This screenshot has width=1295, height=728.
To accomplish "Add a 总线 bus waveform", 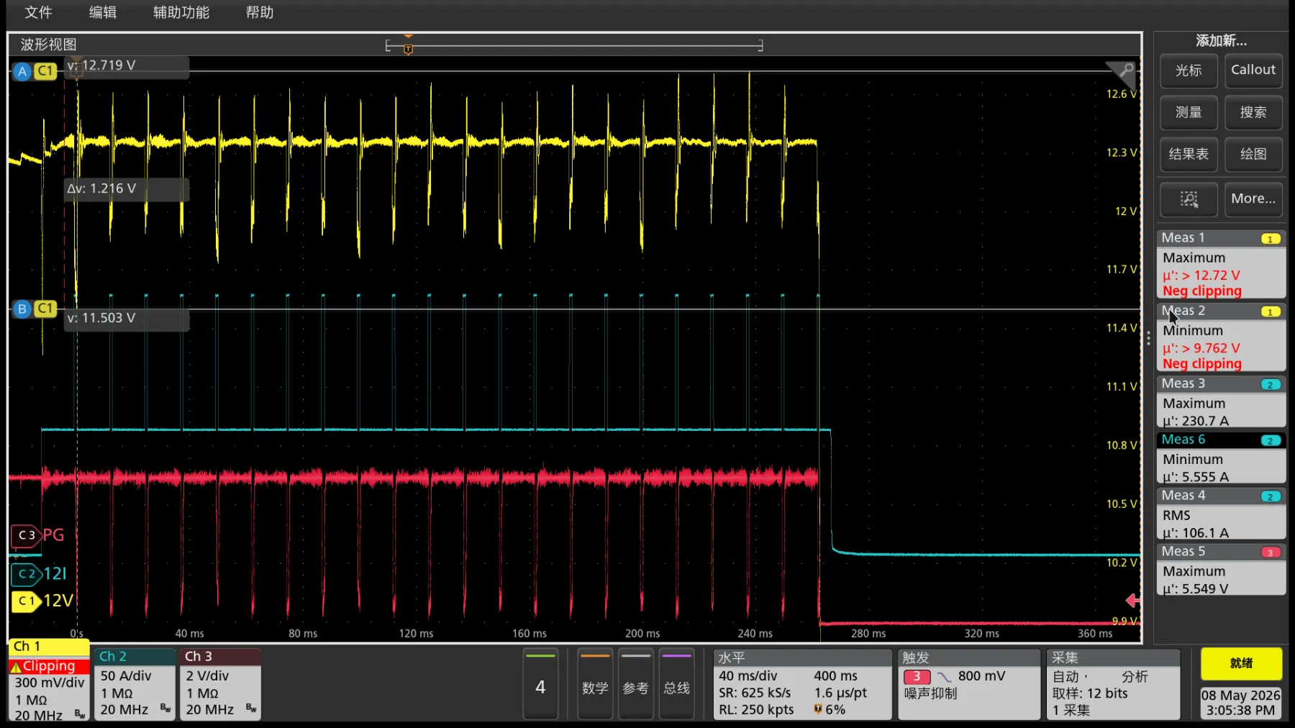I will (677, 684).
